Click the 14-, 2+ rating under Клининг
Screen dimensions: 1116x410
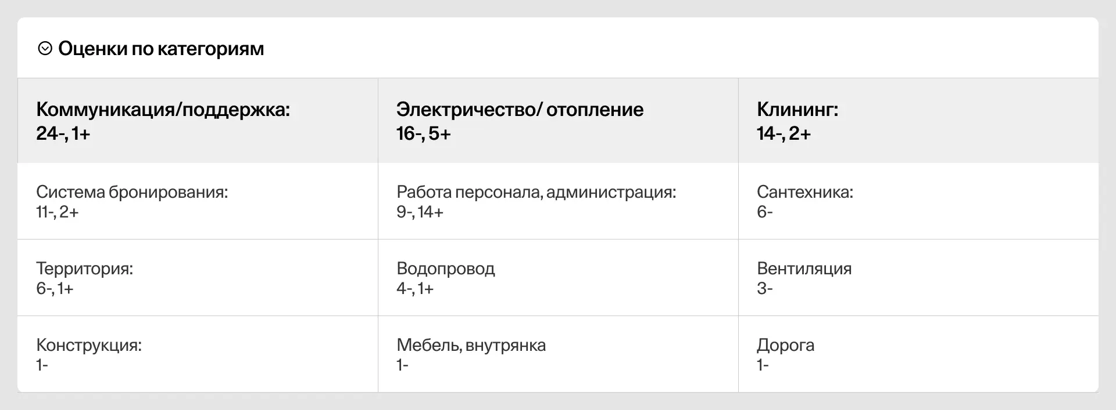[782, 134]
